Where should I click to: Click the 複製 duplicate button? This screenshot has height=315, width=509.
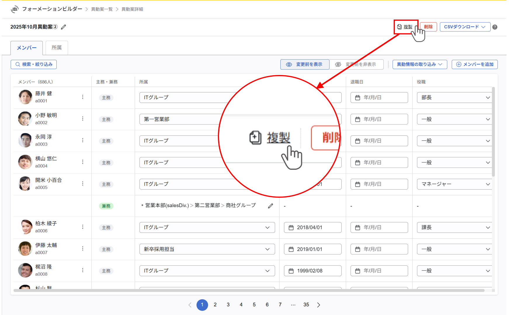pyautogui.click(x=405, y=27)
